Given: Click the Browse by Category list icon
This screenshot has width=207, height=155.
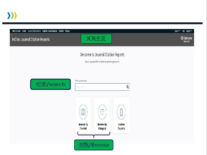Looking at the screenshot, I should [102, 112].
